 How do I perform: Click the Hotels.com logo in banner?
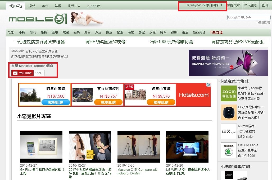pyautogui.click(x=194, y=95)
